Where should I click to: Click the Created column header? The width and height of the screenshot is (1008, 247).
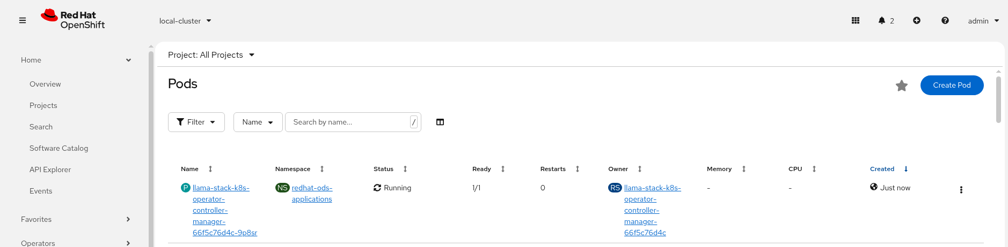(882, 169)
